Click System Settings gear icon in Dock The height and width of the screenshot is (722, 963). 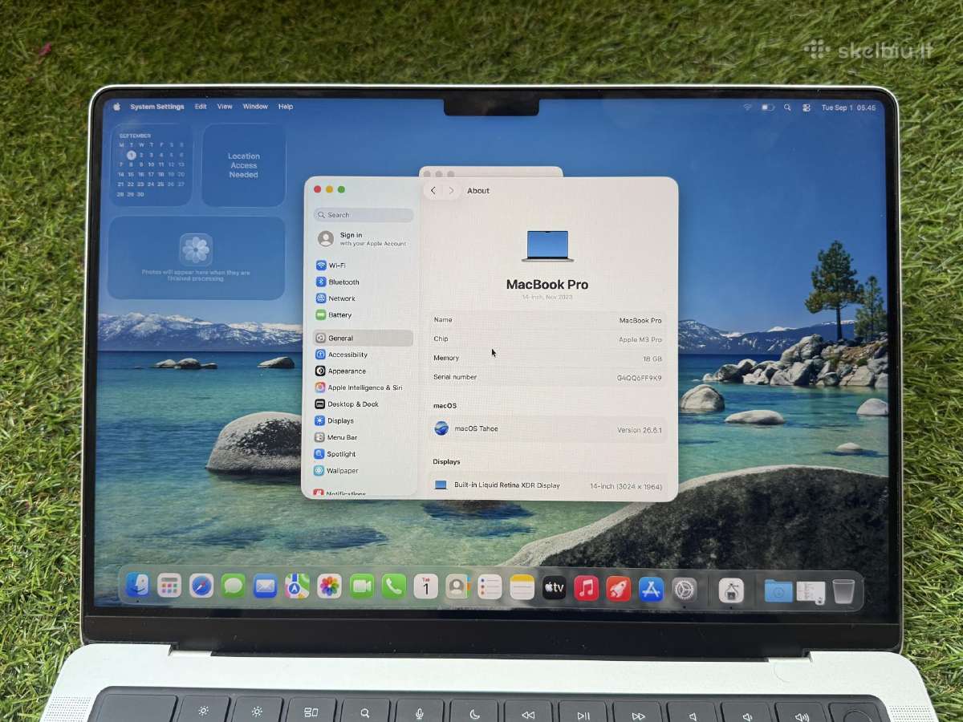tap(684, 590)
